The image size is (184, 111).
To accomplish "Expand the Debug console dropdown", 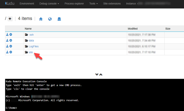I will (x=49, y=4).
